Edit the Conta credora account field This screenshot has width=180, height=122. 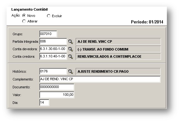click(53, 56)
